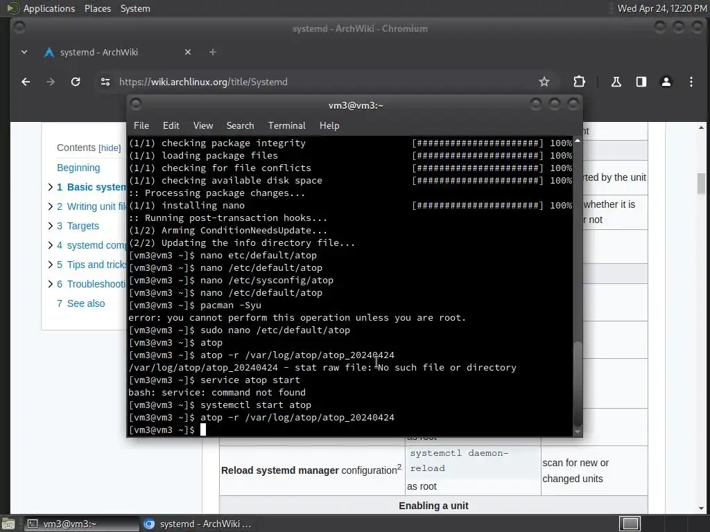
Task: Open the terminal File menu
Action: 141,125
